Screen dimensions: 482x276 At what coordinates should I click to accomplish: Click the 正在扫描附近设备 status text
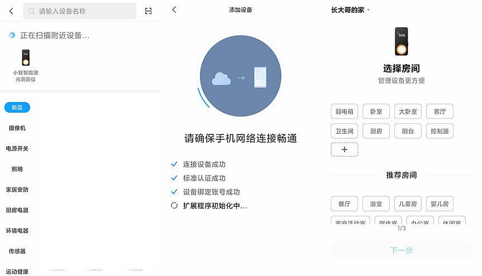tap(55, 35)
